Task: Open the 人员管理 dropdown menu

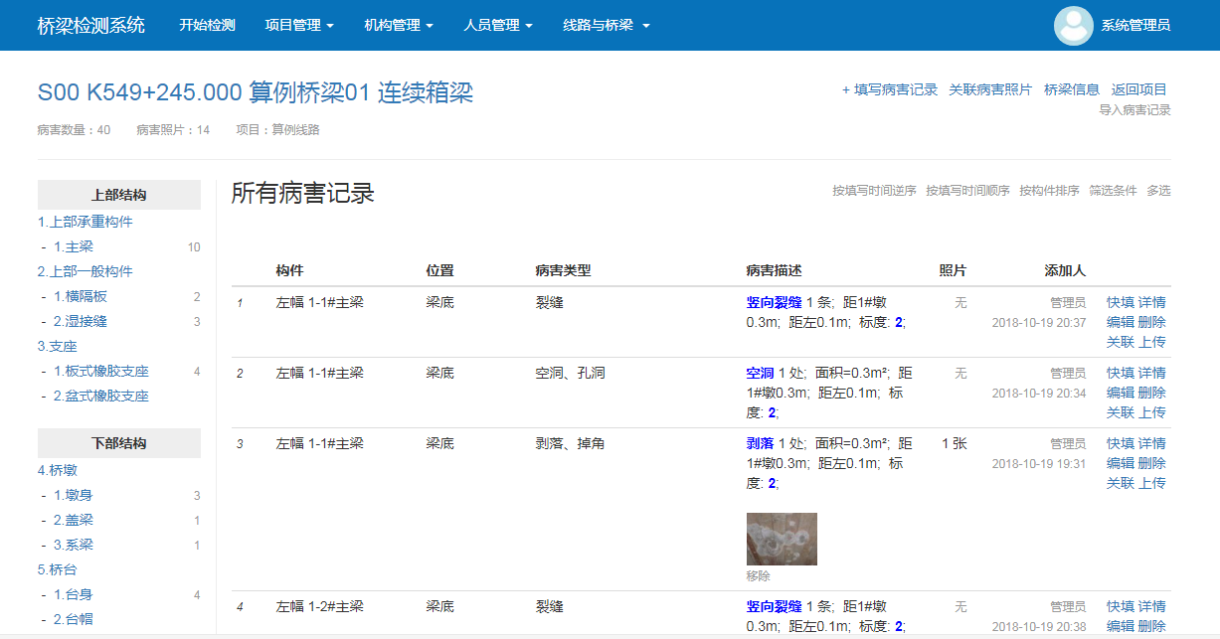Action: click(x=498, y=25)
